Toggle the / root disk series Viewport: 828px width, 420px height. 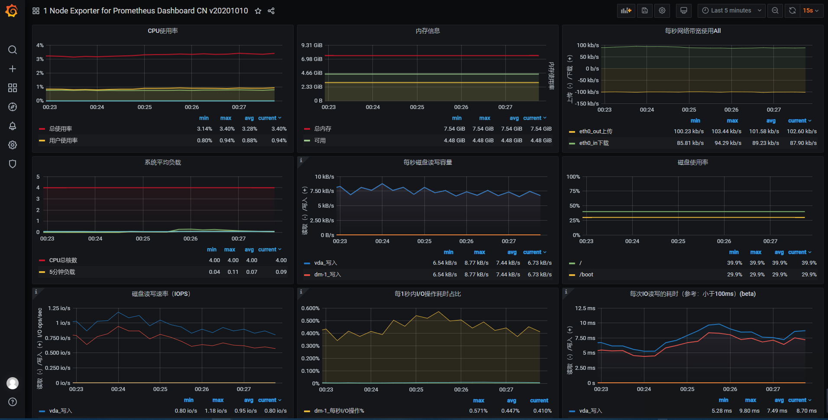click(x=580, y=263)
